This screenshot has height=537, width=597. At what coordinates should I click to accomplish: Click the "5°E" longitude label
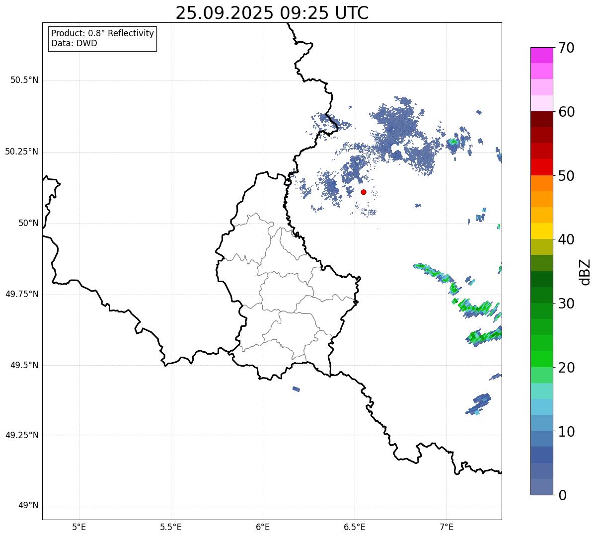click(x=79, y=527)
